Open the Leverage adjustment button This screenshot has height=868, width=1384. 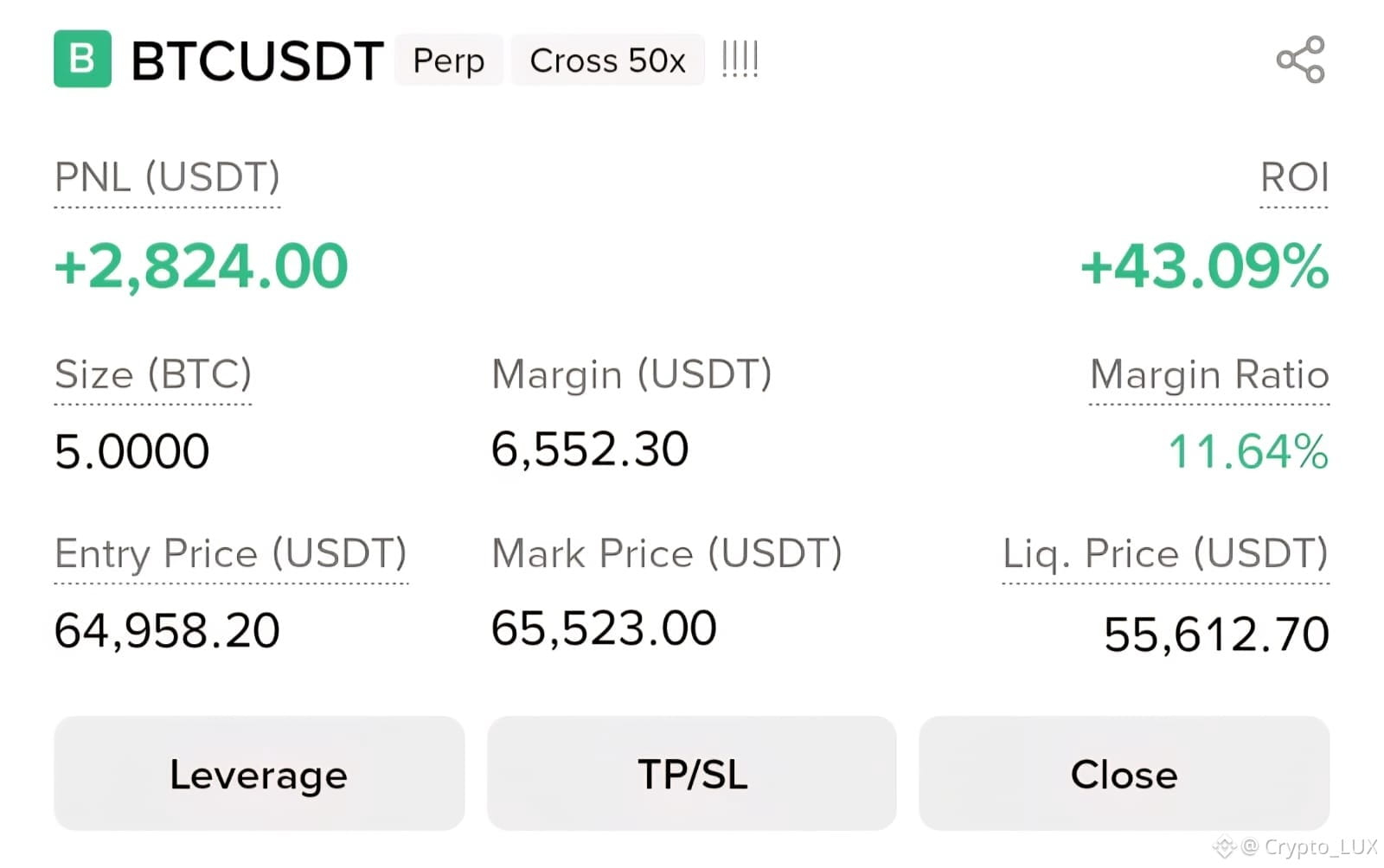tap(259, 773)
